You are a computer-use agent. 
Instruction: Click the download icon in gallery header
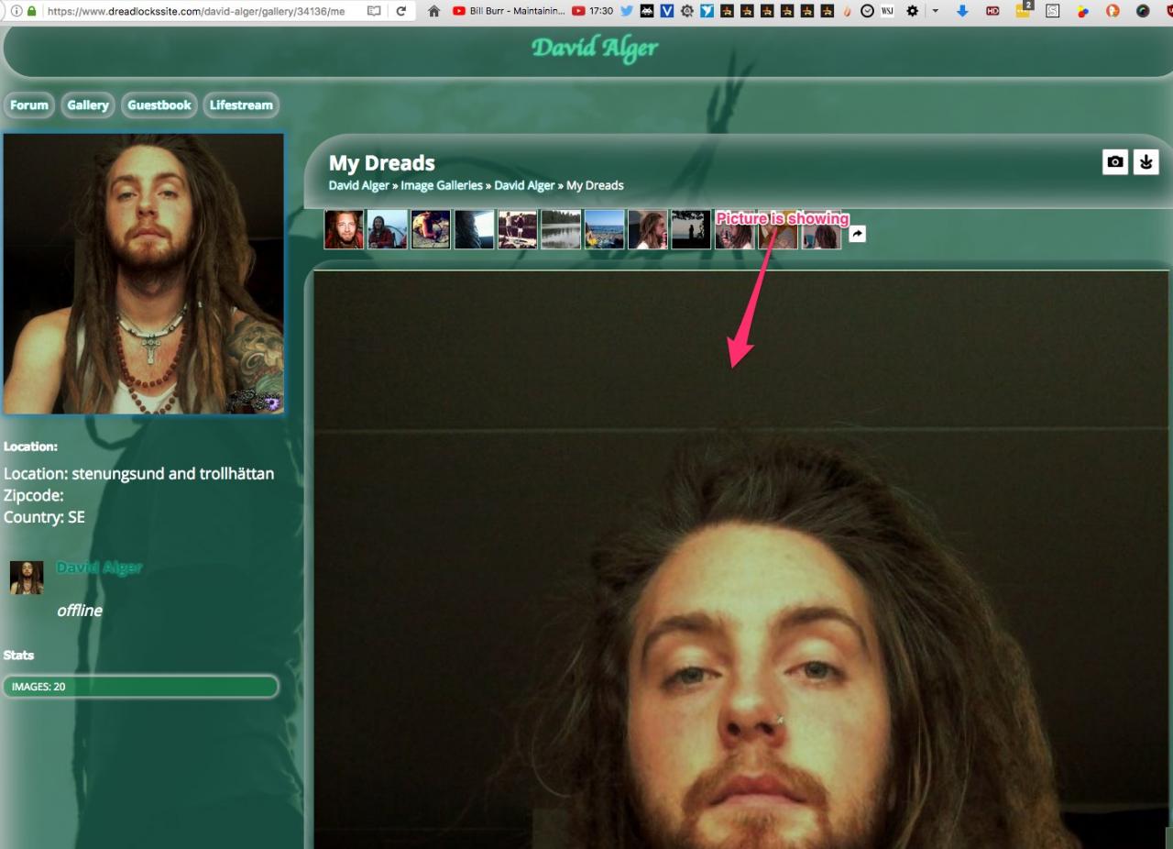tap(1146, 162)
